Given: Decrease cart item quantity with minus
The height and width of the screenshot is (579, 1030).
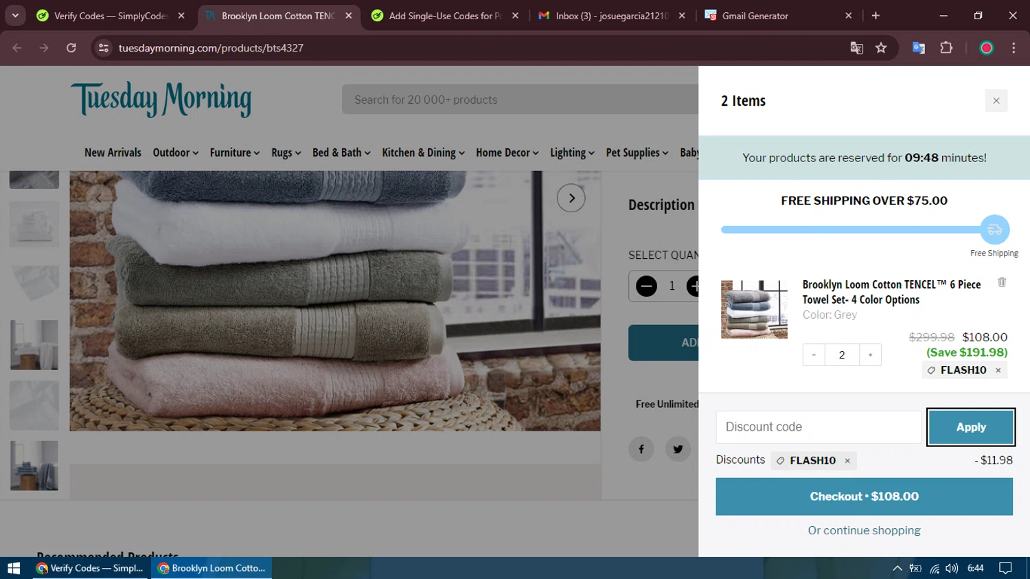Looking at the screenshot, I should point(814,355).
